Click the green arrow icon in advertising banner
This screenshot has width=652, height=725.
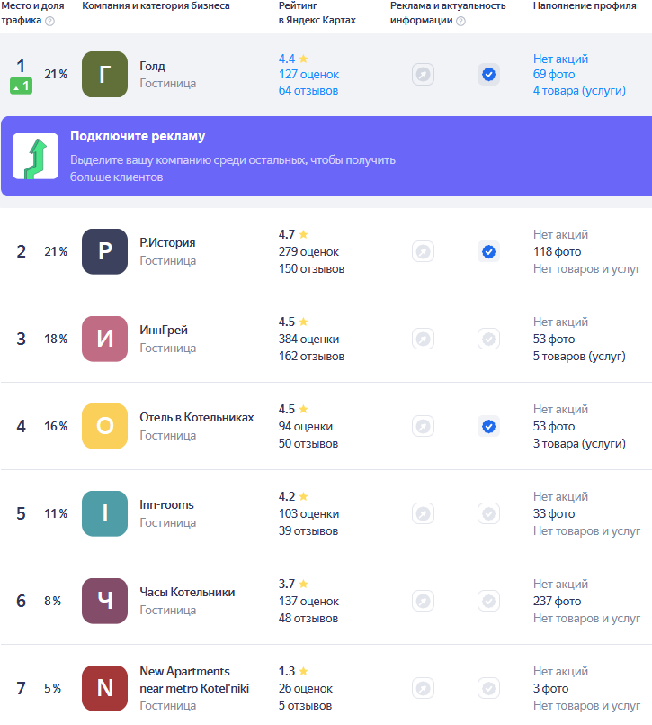(x=36, y=157)
